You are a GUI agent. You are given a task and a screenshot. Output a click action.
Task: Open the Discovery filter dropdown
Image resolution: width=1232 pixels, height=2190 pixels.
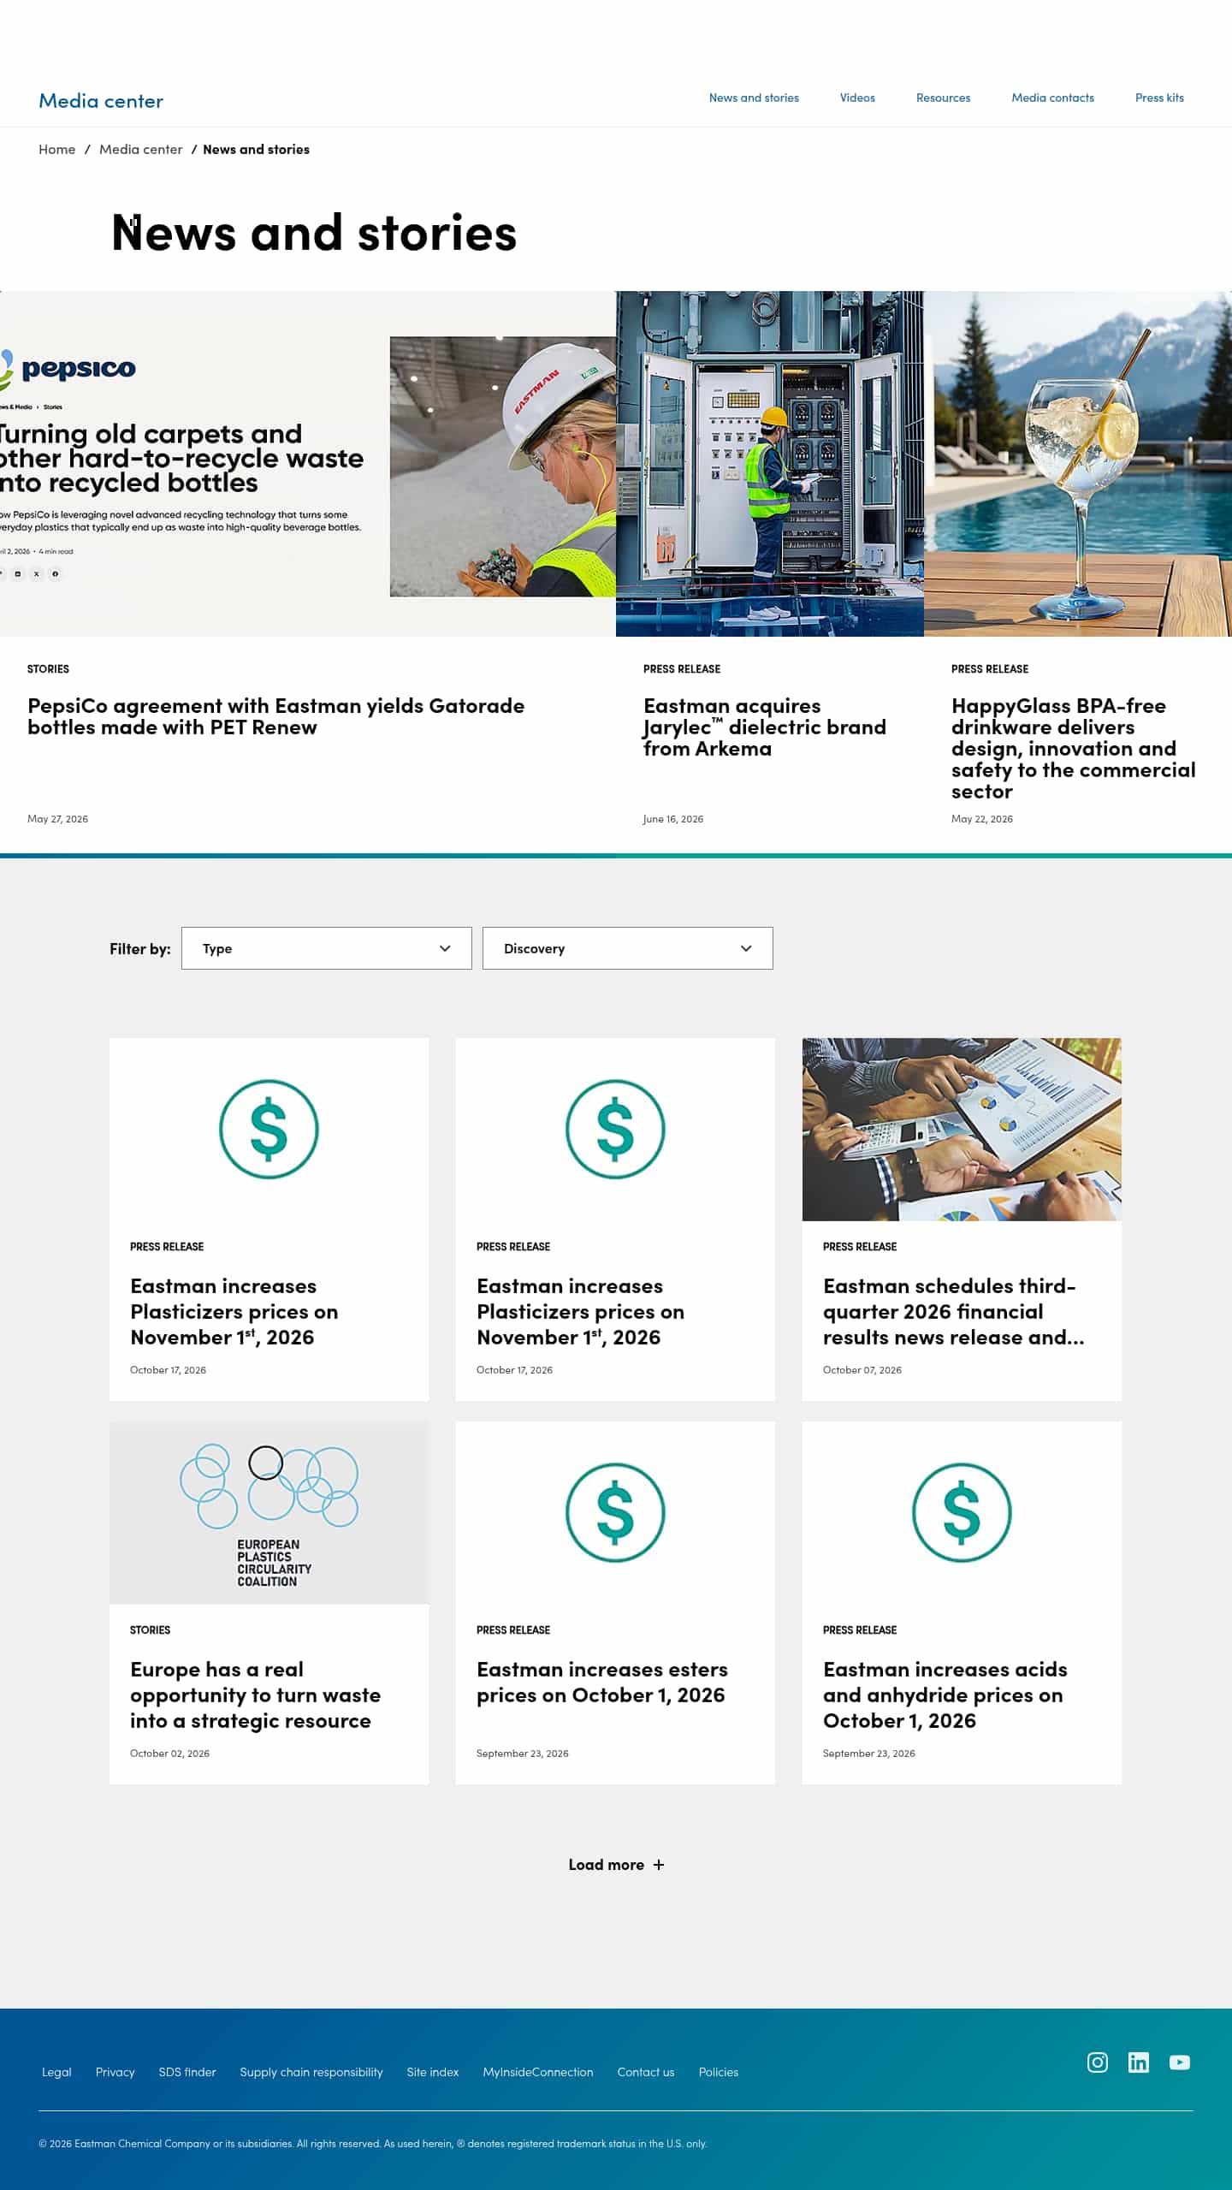(x=628, y=948)
